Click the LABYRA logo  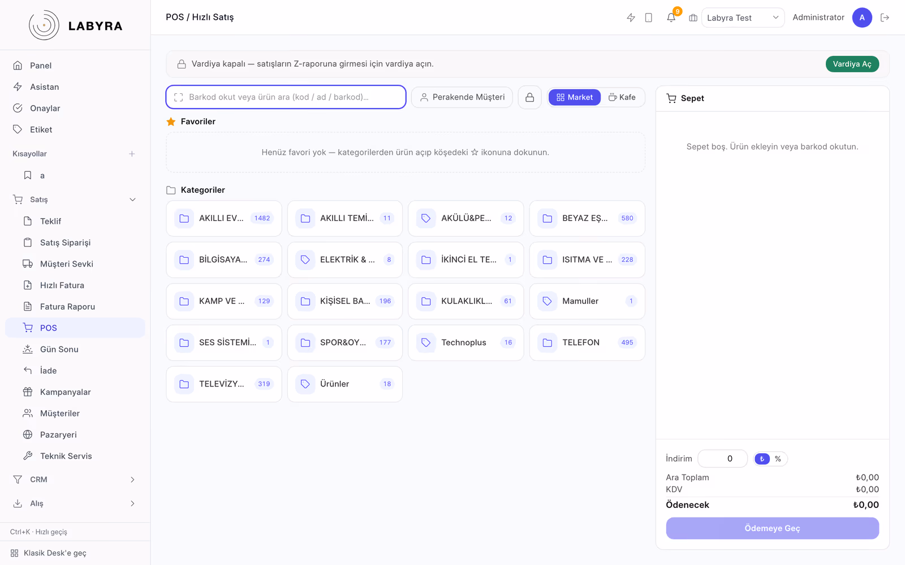75,25
